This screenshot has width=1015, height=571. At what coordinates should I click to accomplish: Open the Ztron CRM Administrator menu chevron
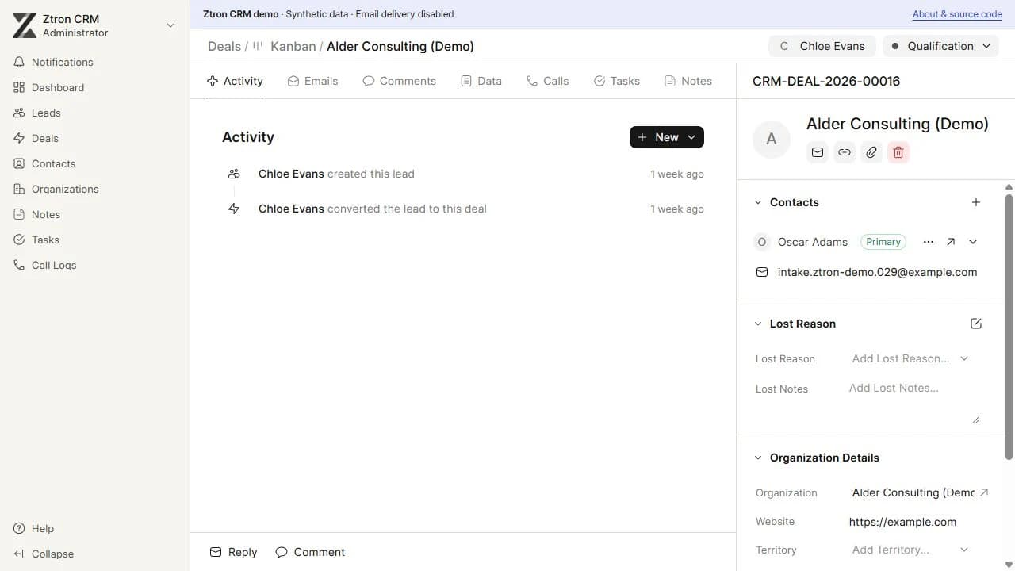coord(170,26)
